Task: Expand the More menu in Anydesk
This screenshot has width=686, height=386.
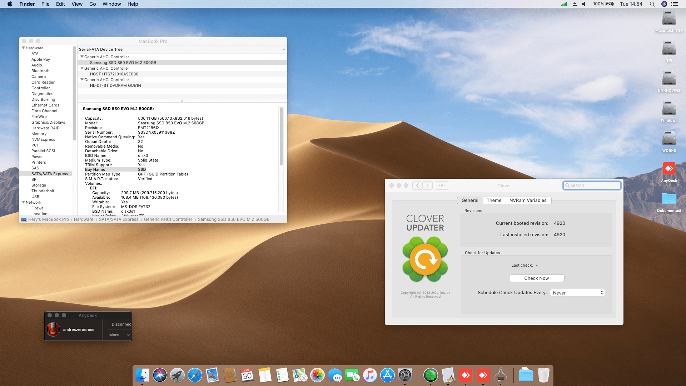Action: (x=120, y=335)
